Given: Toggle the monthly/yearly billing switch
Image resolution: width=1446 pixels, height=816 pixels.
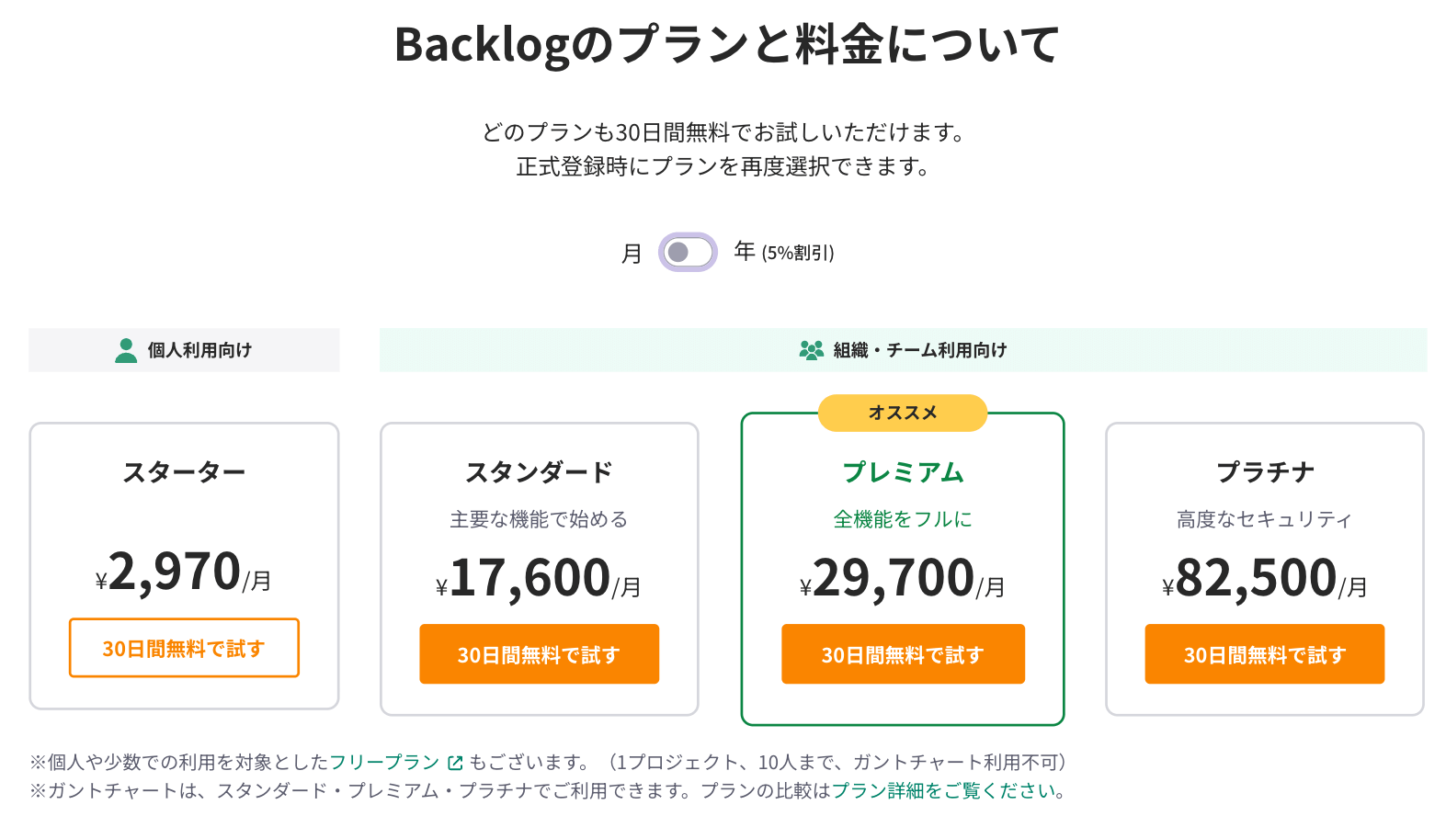Looking at the screenshot, I should (688, 252).
